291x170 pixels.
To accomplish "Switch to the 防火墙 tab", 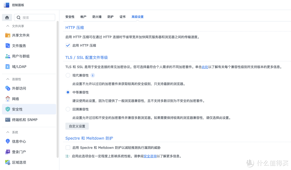I will (97, 17).
